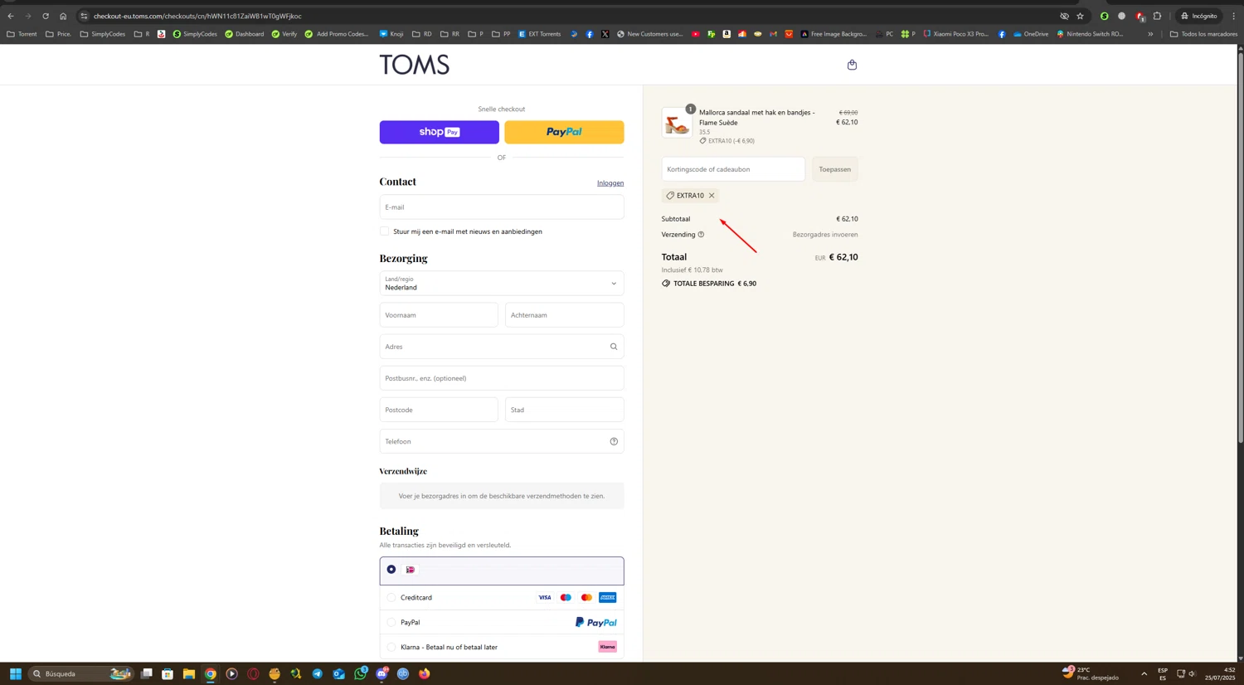Screen dimensions: 1244x685
Task: Open the weather widget showing 23°C
Action: [x=1091, y=673]
